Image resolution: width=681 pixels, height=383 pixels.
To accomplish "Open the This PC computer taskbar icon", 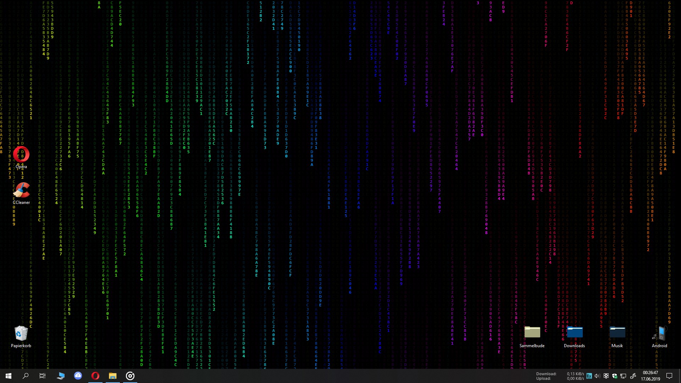I will click(61, 376).
